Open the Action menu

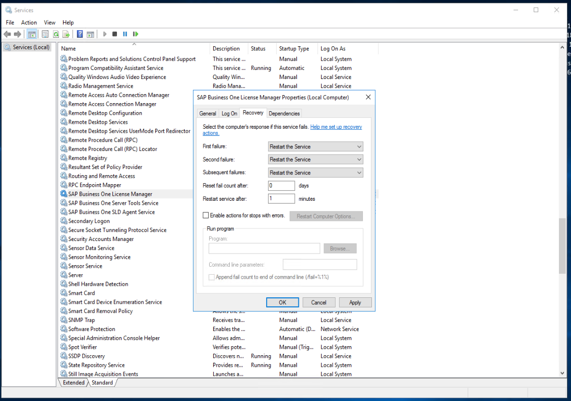tap(29, 23)
